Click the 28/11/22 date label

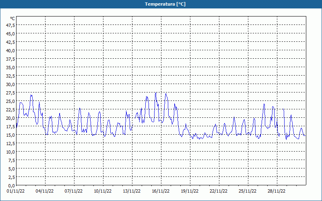[x=277, y=191]
